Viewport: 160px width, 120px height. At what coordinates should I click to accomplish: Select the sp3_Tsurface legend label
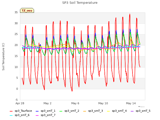[23, 111]
